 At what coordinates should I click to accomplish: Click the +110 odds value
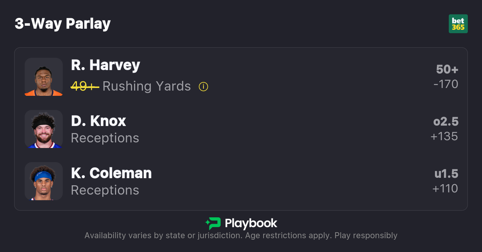pyautogui.click(x=445, y=189)
